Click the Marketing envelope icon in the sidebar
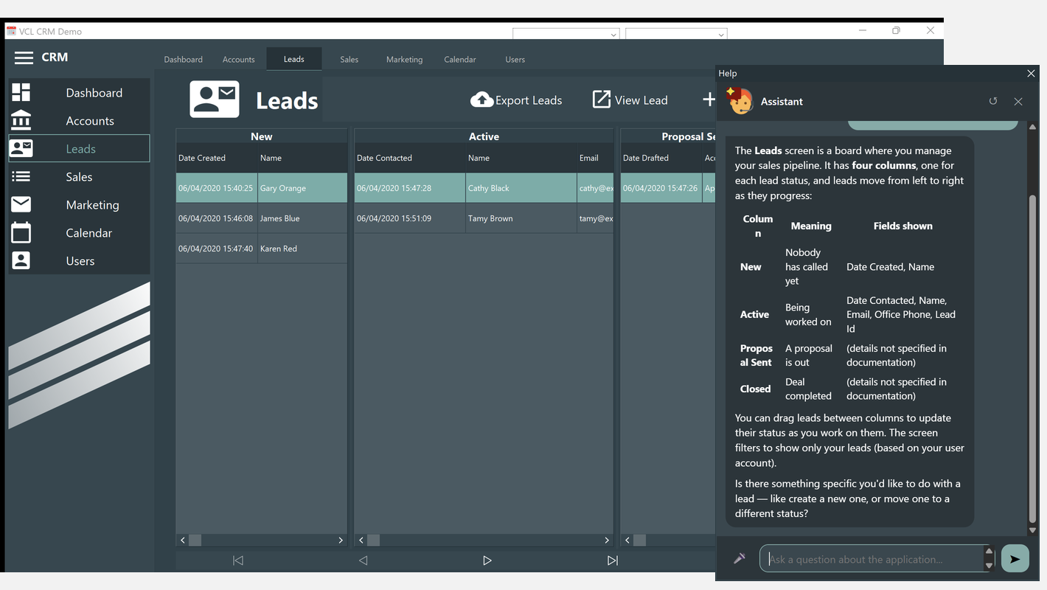The height and width of the screenshot is (590, 1047). (21, 204)
